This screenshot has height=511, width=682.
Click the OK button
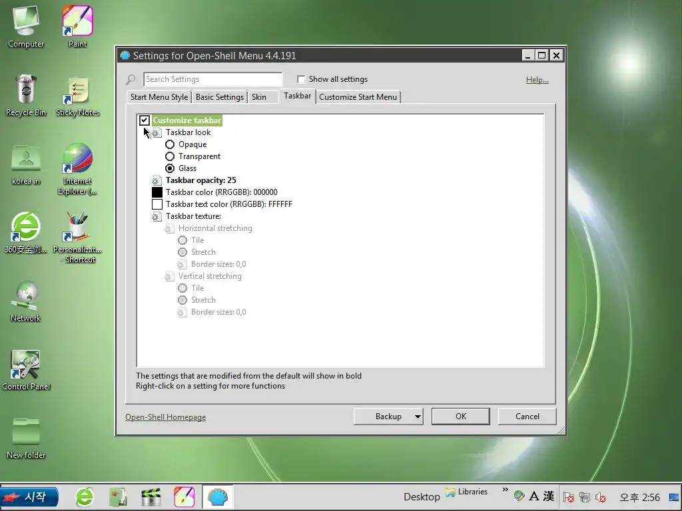[x=461, y=417]
